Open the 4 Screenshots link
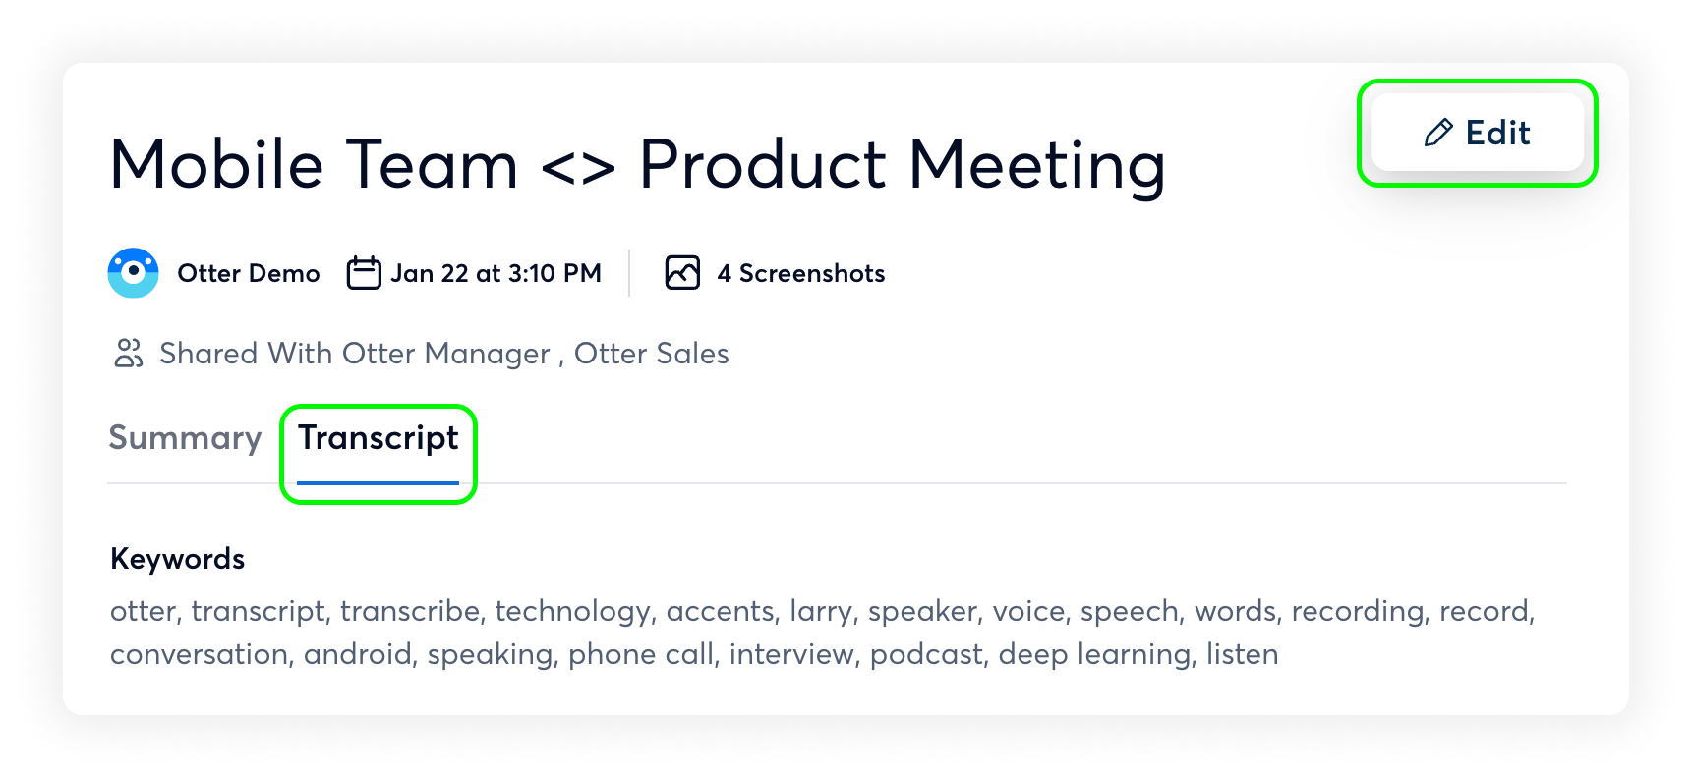 801,273
